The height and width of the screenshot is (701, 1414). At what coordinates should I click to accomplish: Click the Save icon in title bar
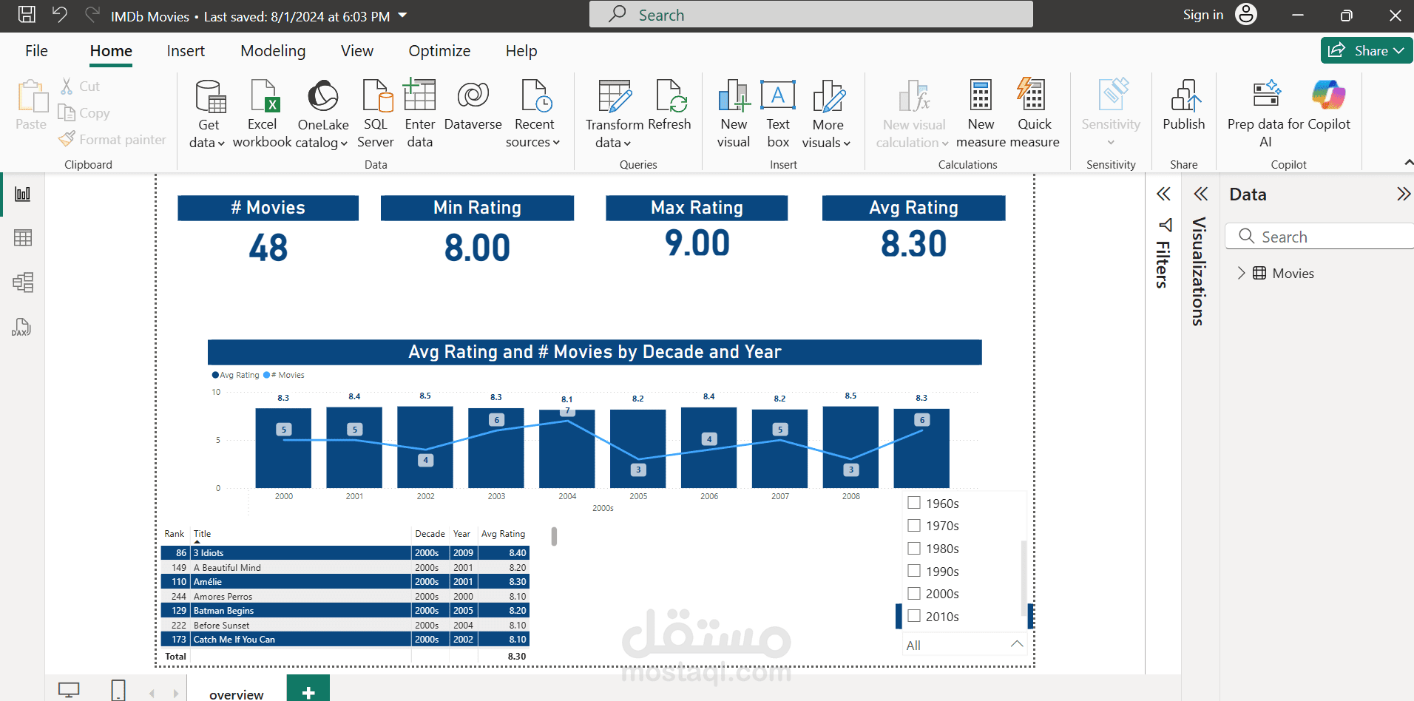point(27,14)
